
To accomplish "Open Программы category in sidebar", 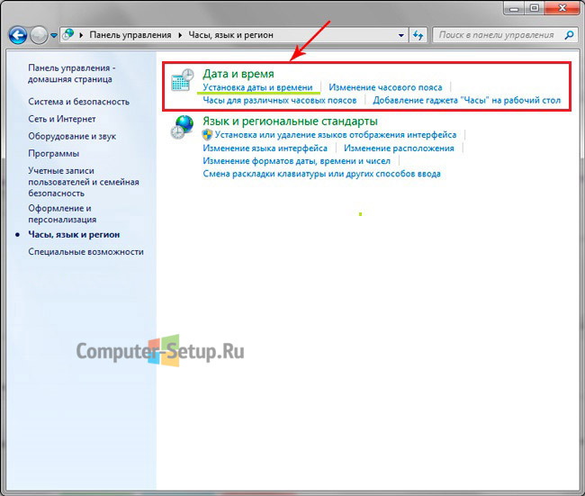I will (54, 153).
